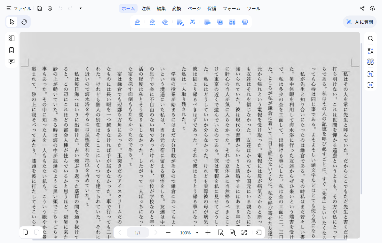Run the OCR tool
This screenshot has width=382, height=243.
pos(207,22)
